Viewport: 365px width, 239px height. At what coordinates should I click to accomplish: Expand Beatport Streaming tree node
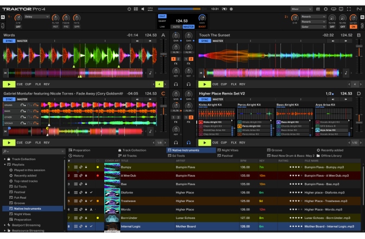(5, 225)
